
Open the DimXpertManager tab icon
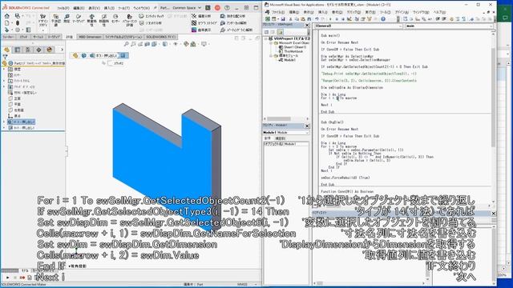38,50
